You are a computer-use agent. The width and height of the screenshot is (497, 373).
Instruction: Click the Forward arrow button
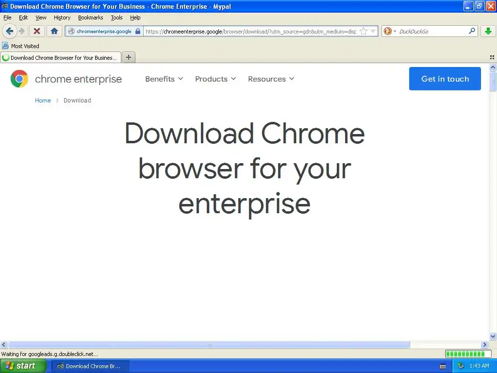point(21,31)
